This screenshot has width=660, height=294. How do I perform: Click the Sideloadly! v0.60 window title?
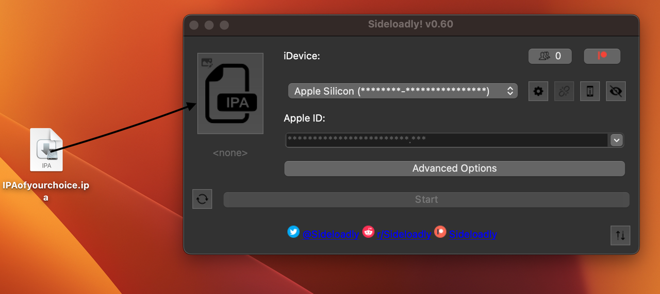click(x=410, y=24)
